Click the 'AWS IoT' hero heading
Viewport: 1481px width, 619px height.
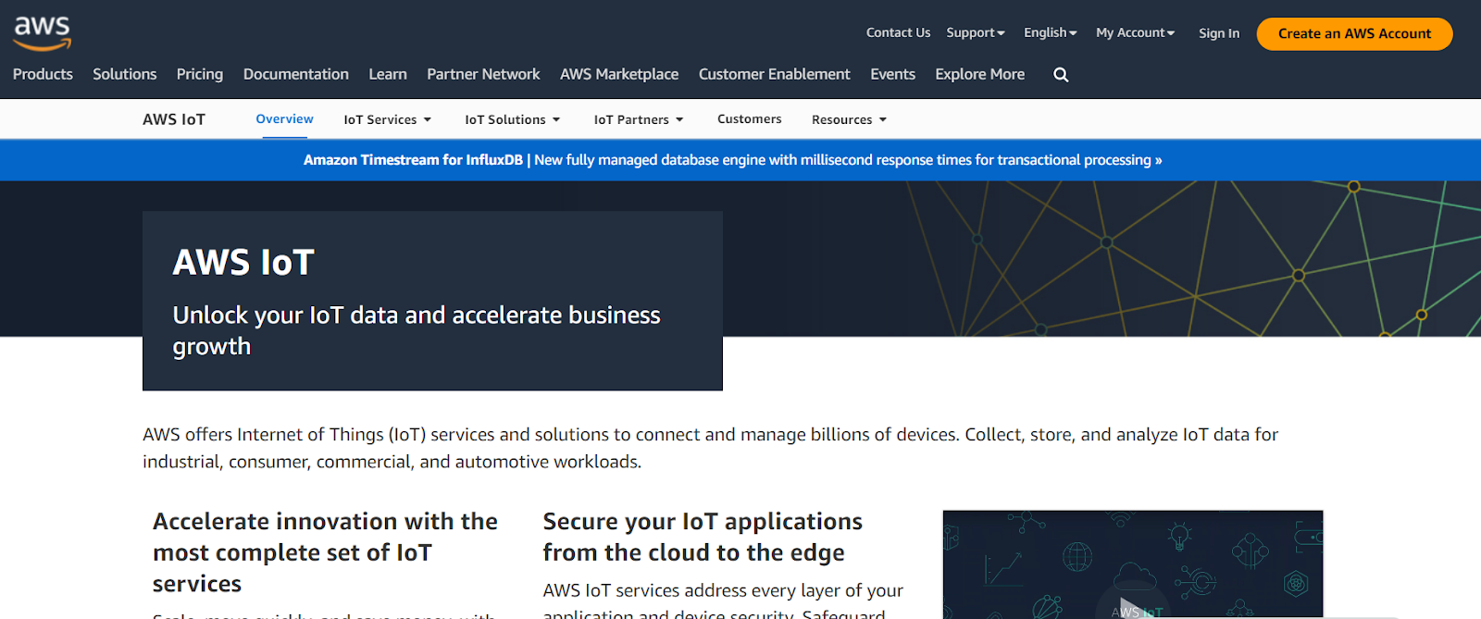(x=243, y=263)
